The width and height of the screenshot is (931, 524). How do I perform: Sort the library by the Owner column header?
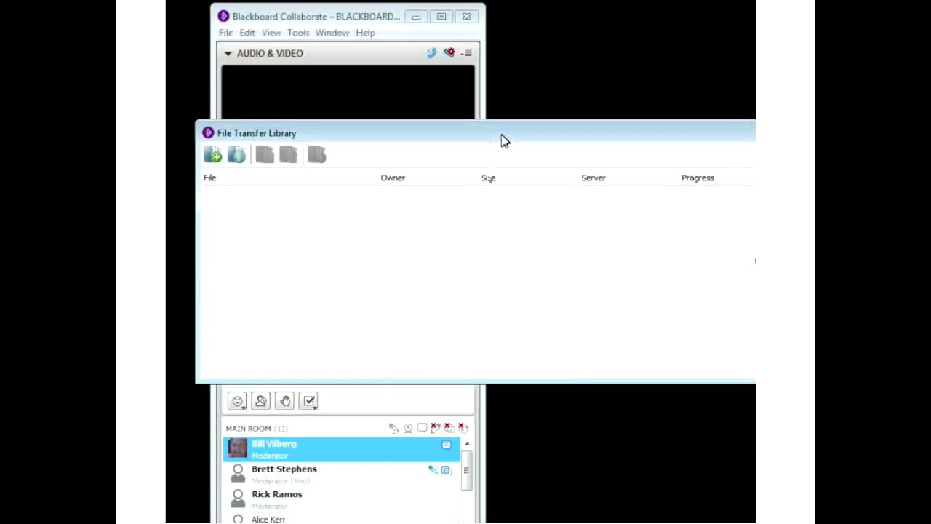pyautogui.click(x=393, y=178)
